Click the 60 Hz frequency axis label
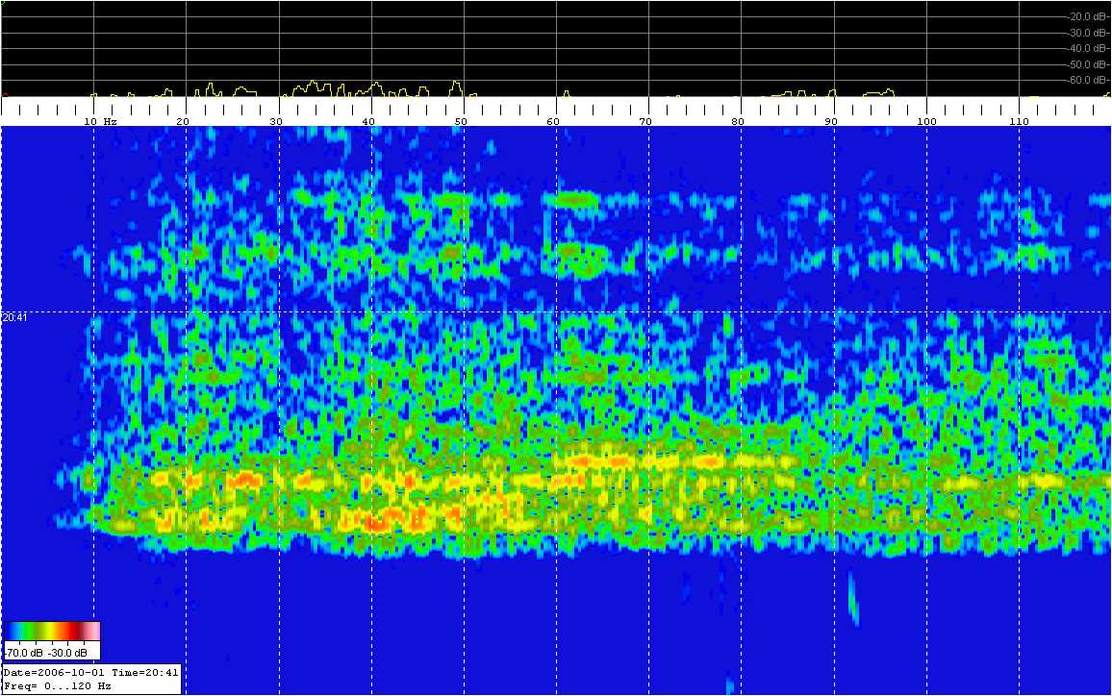The height and width of the screenshot is (696, 1112). tap(553, 122)
